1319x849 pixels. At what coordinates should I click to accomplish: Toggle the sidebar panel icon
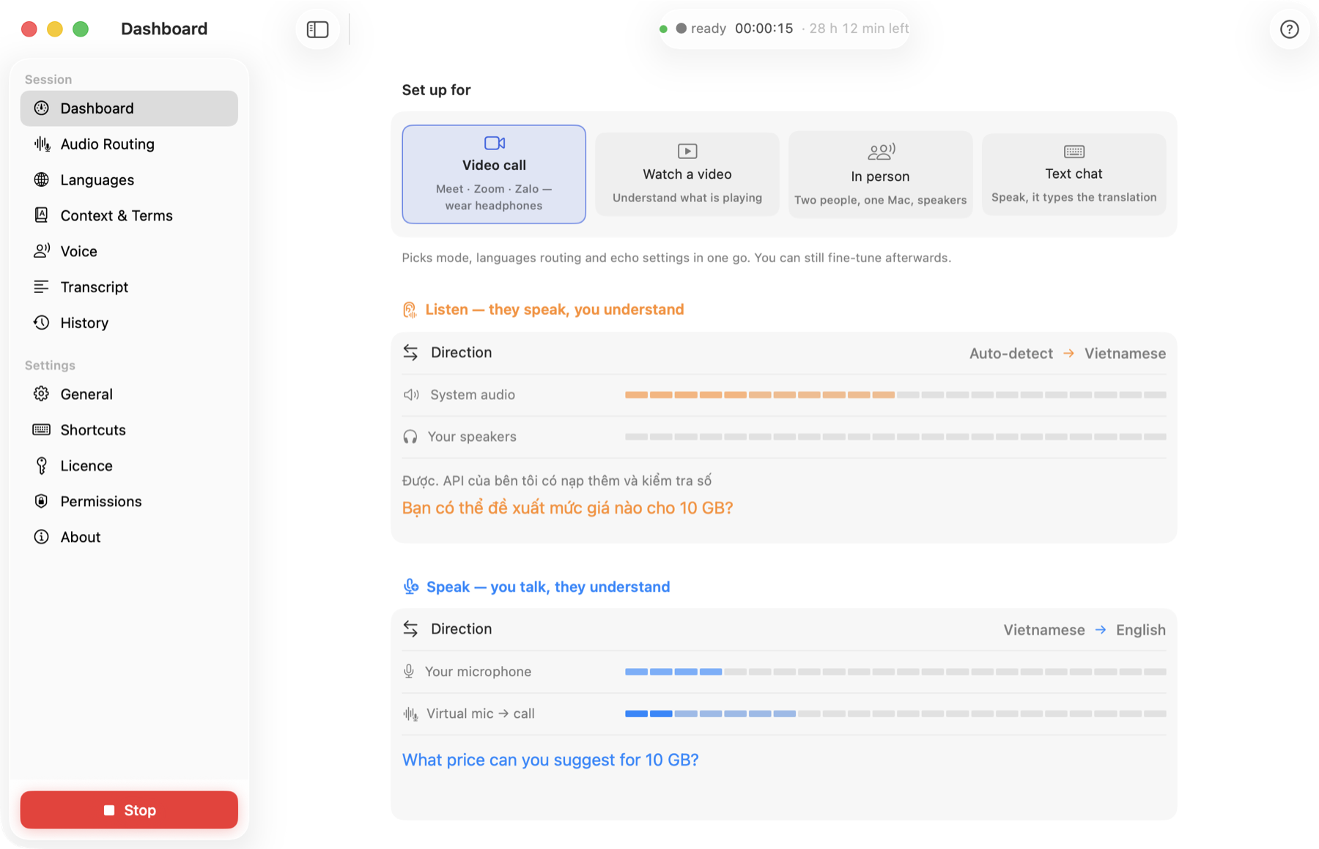coord(317,29)
